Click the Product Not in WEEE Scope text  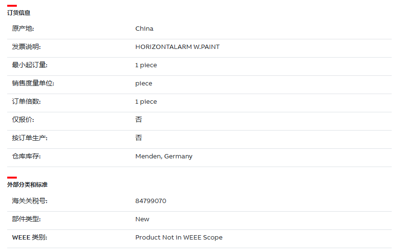[x=179, y=238]
